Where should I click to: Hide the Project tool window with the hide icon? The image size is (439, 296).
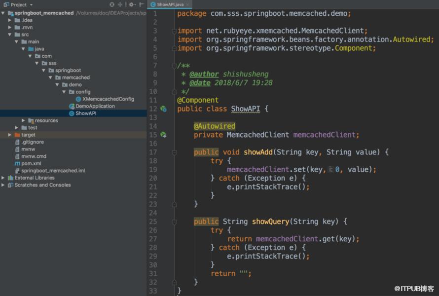[142, 4]
